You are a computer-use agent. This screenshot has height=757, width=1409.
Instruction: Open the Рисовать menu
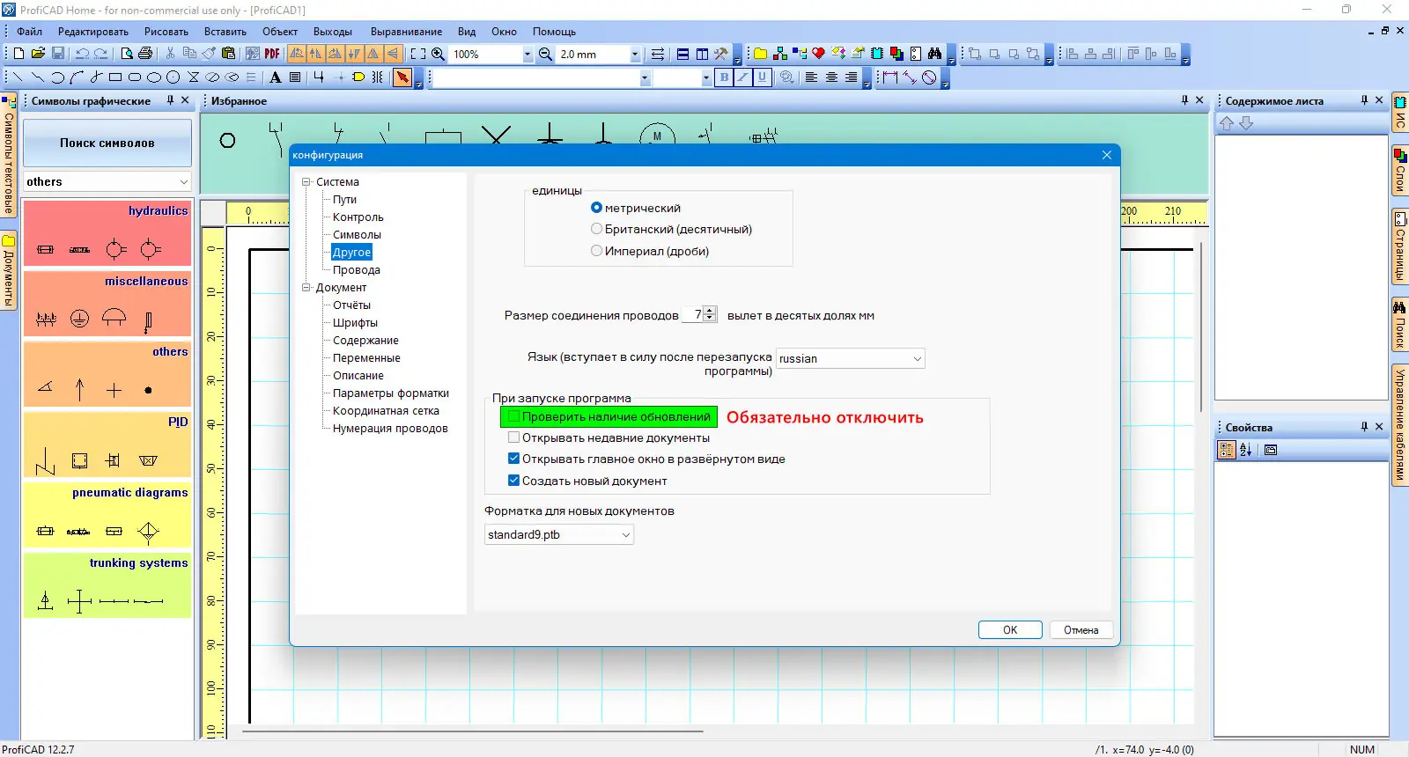[166, 32]
